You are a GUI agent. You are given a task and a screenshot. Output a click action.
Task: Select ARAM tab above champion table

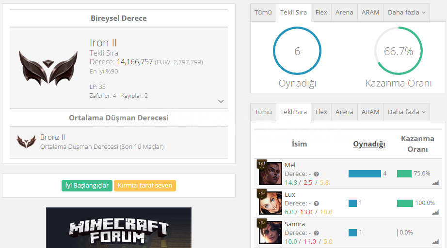pos(370,112)
